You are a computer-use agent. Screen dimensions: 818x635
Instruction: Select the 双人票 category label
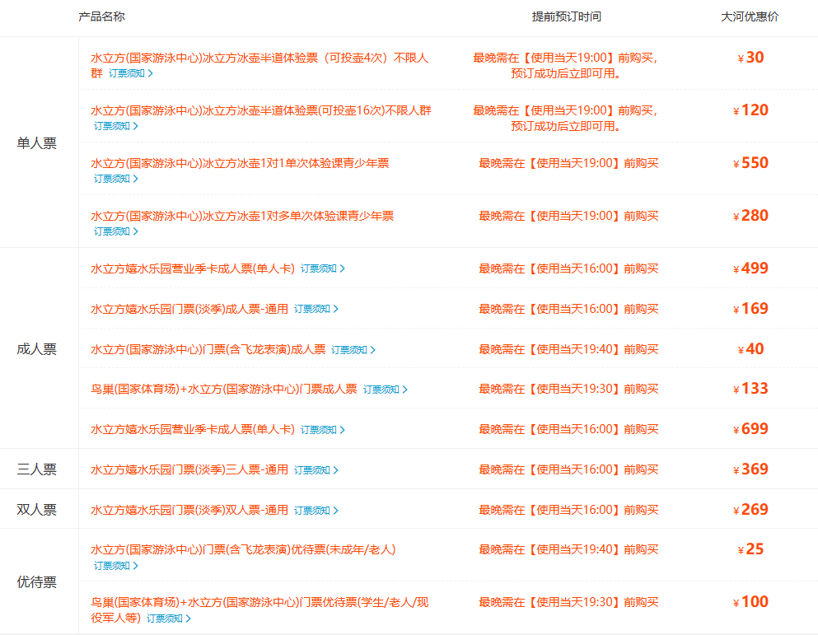(36, 510)
